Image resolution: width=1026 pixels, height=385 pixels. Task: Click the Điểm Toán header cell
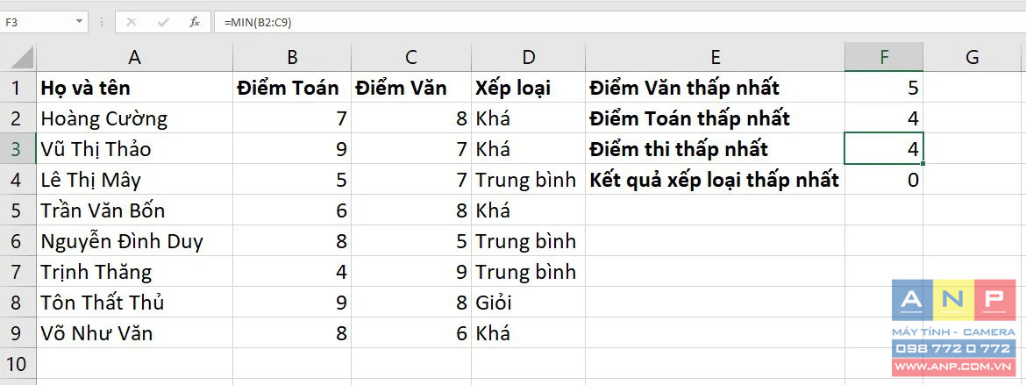click(x=292, y=88)
